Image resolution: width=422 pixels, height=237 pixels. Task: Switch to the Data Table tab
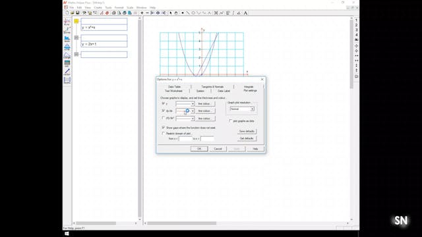(x=174, y=87)
